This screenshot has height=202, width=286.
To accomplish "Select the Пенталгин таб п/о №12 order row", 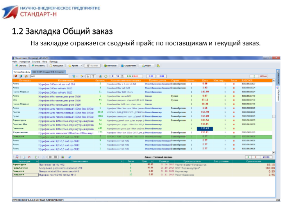I will 144,164.
